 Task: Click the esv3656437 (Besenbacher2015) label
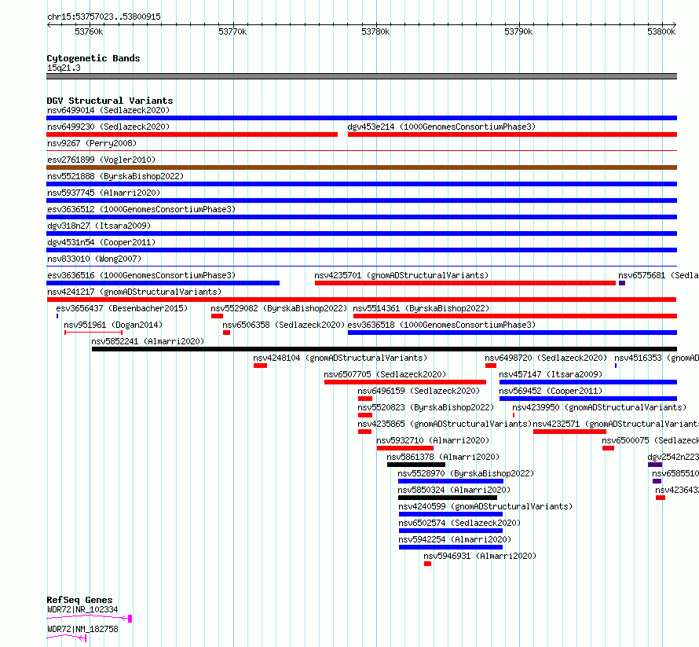122,308
